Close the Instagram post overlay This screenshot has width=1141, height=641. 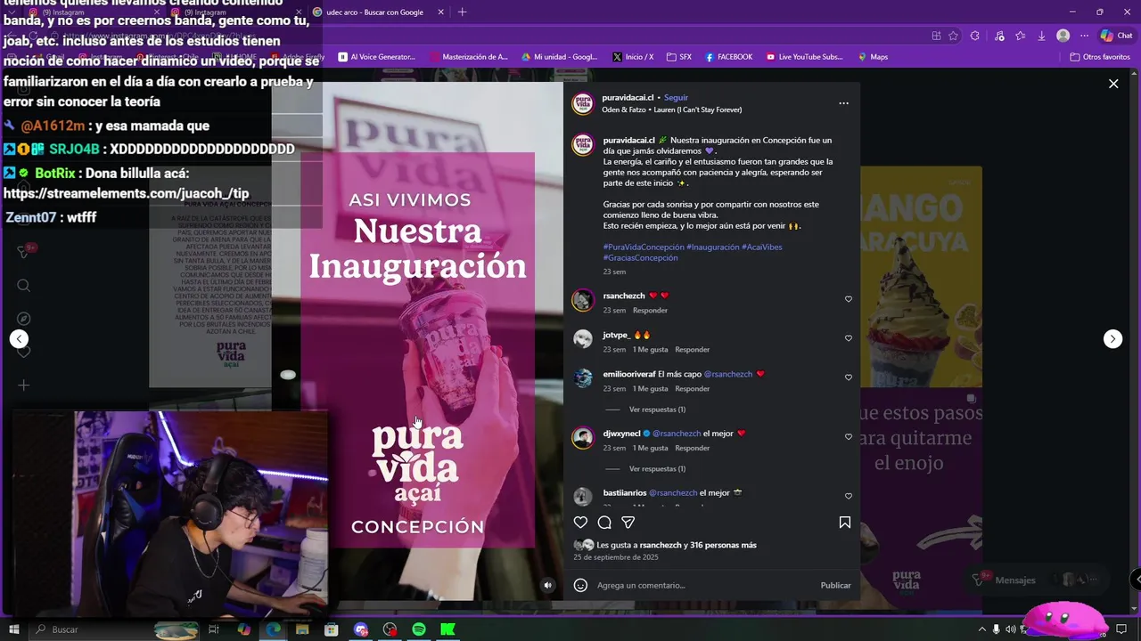(1113, 84)
